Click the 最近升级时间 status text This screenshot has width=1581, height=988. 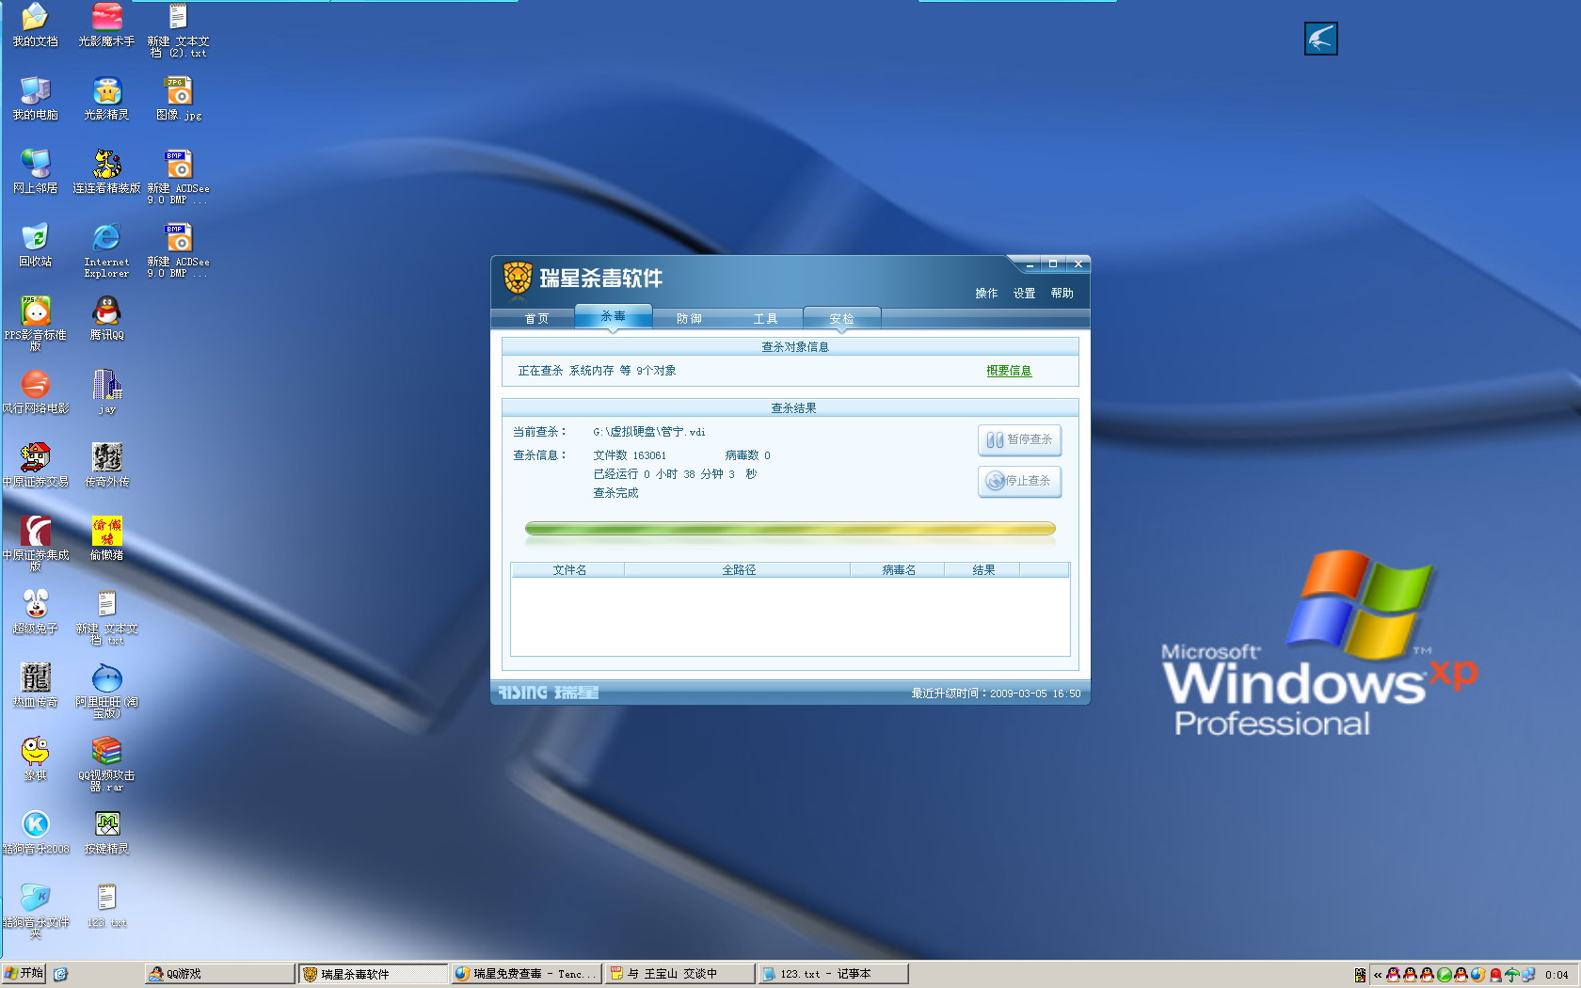coord(996,693)
